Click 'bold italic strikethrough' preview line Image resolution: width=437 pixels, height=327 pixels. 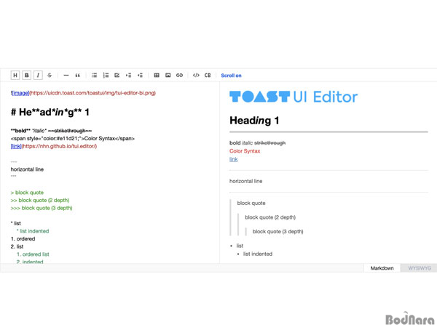258,143
